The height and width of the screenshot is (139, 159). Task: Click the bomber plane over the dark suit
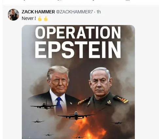[x=45, y=105]
